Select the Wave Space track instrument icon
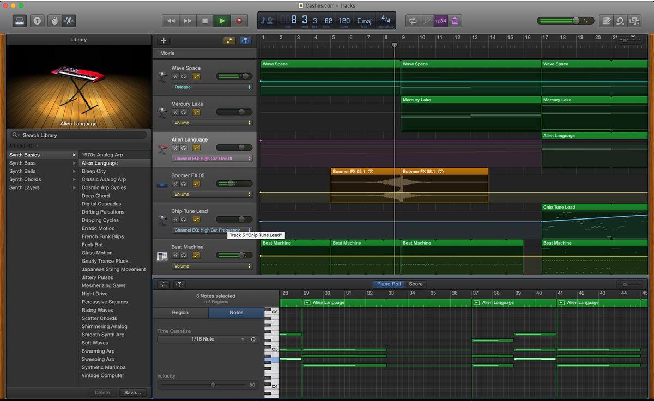This screenshot has width=654, height=401. [162, 77]
